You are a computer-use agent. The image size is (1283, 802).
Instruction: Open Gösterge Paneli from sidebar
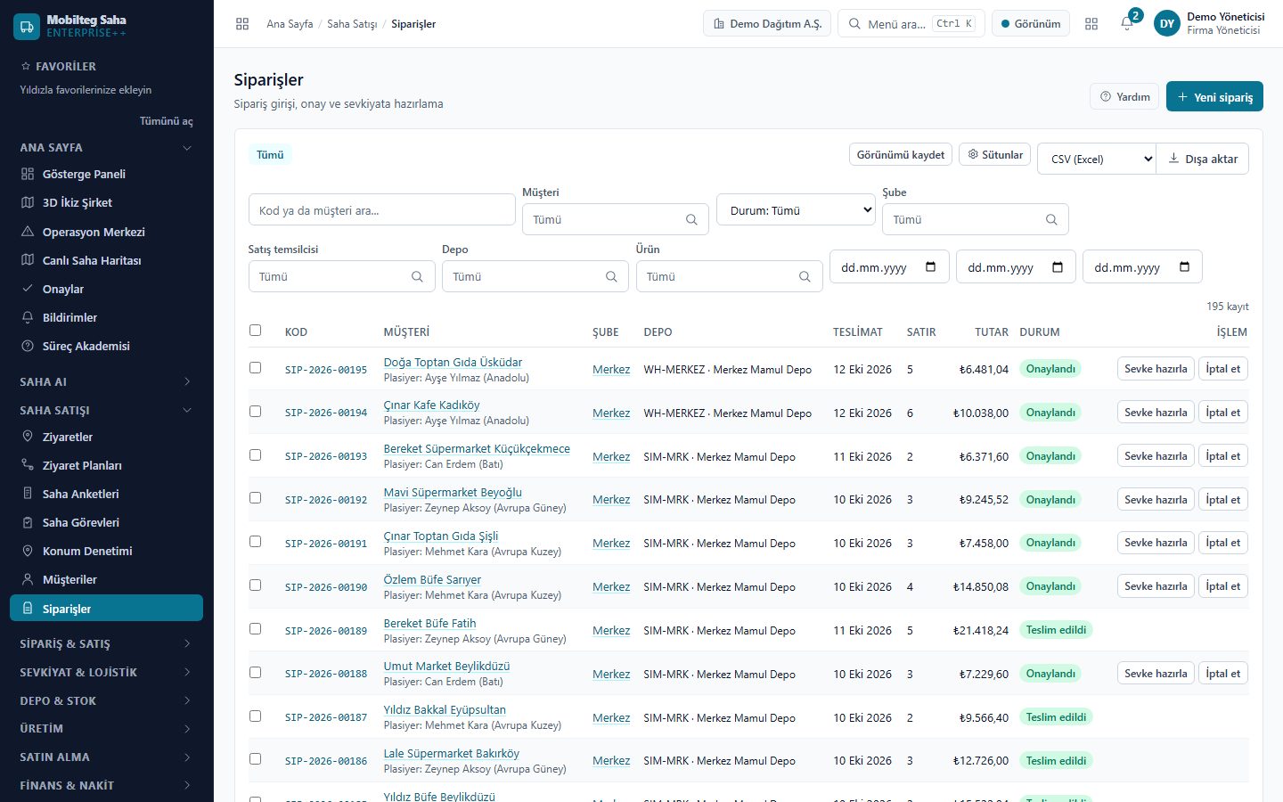coord(106,175)
